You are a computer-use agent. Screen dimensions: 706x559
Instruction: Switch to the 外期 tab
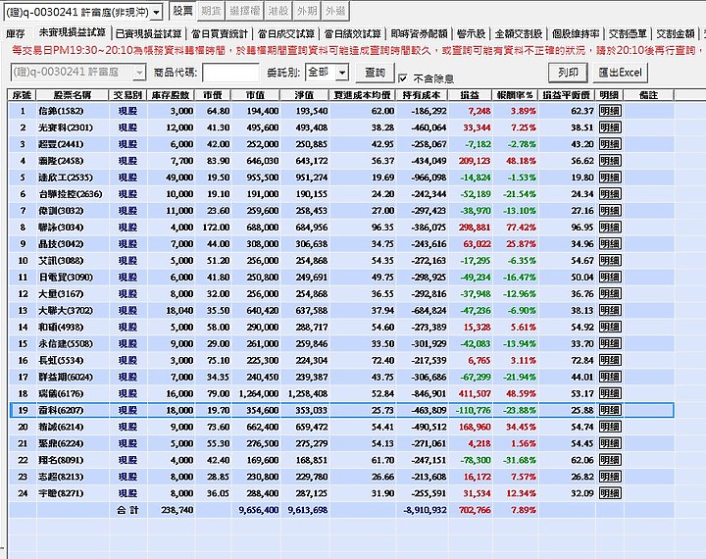(x=307, y=11)
